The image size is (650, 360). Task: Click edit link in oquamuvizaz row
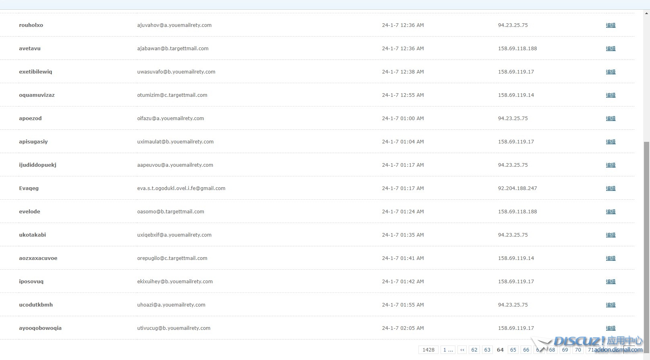610,95
